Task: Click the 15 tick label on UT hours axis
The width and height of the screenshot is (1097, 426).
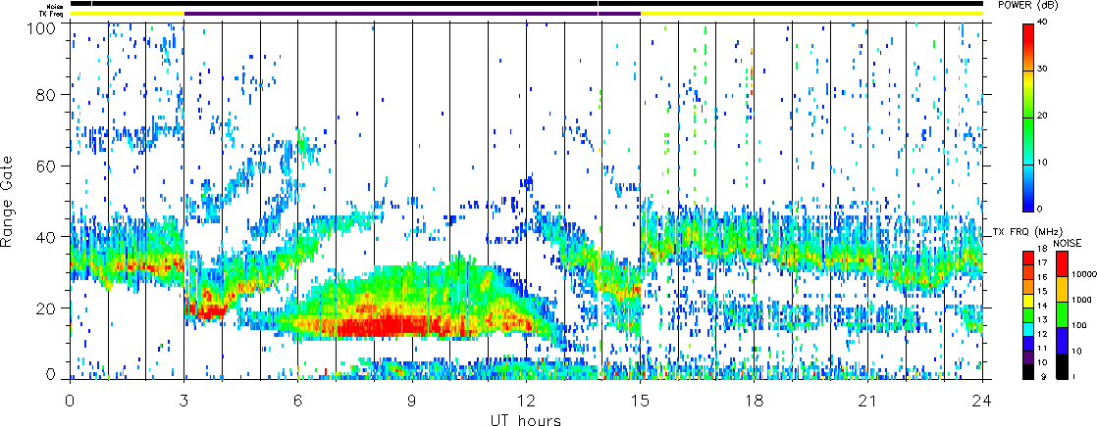Action: tap(640, 401)
